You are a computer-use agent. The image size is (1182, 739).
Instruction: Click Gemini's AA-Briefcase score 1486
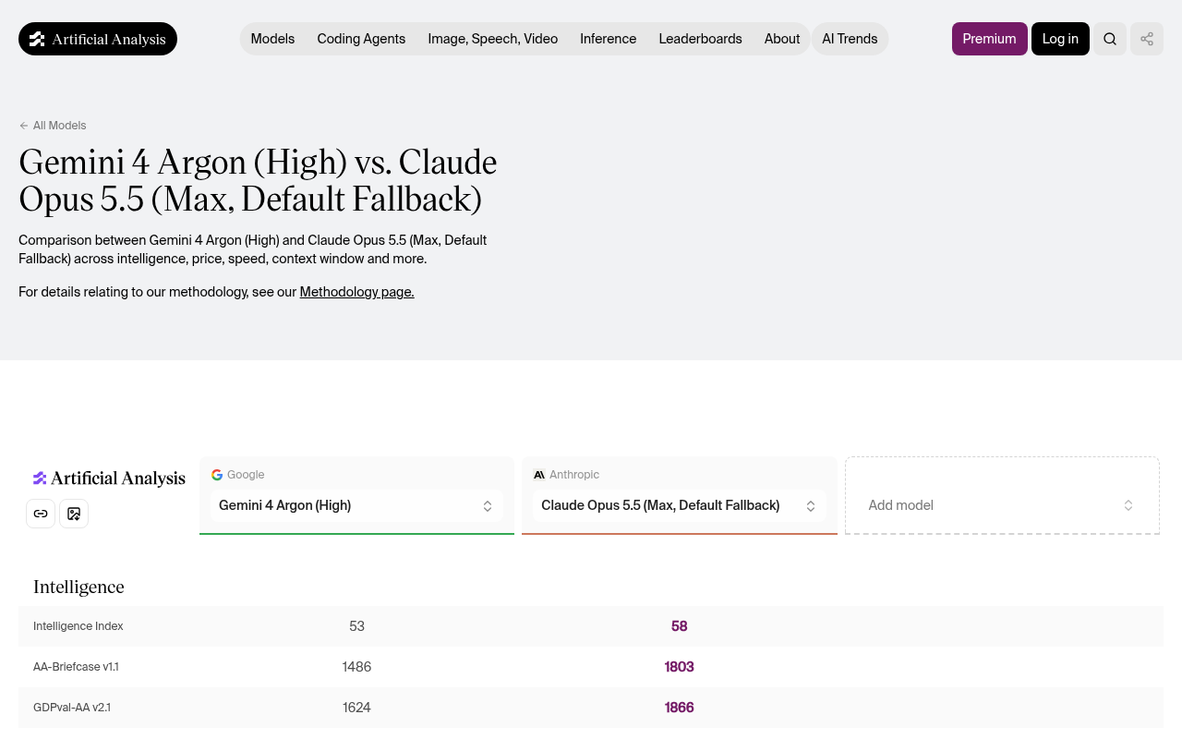pyautogui.click(x=357, y=667)
